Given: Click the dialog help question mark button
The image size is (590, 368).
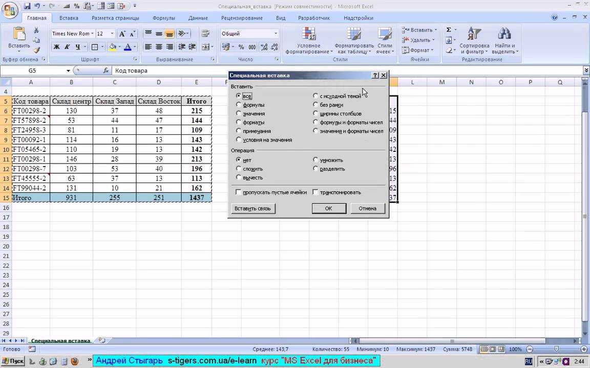Looking at the screenshot, I should (x=375, y=76).
